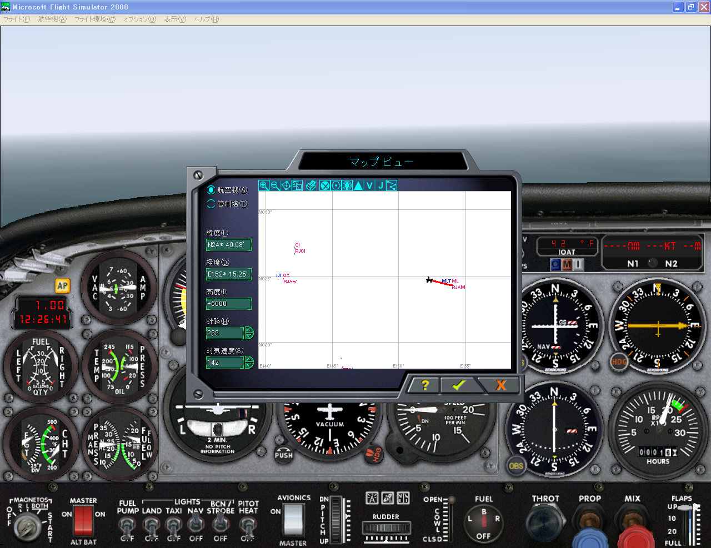Toggle the hexagon VOR display icon

tap(336, 185)
